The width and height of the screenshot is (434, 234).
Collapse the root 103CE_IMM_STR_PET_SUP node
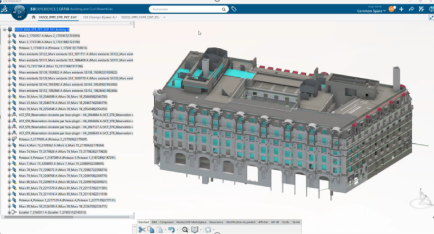point(5,29)
